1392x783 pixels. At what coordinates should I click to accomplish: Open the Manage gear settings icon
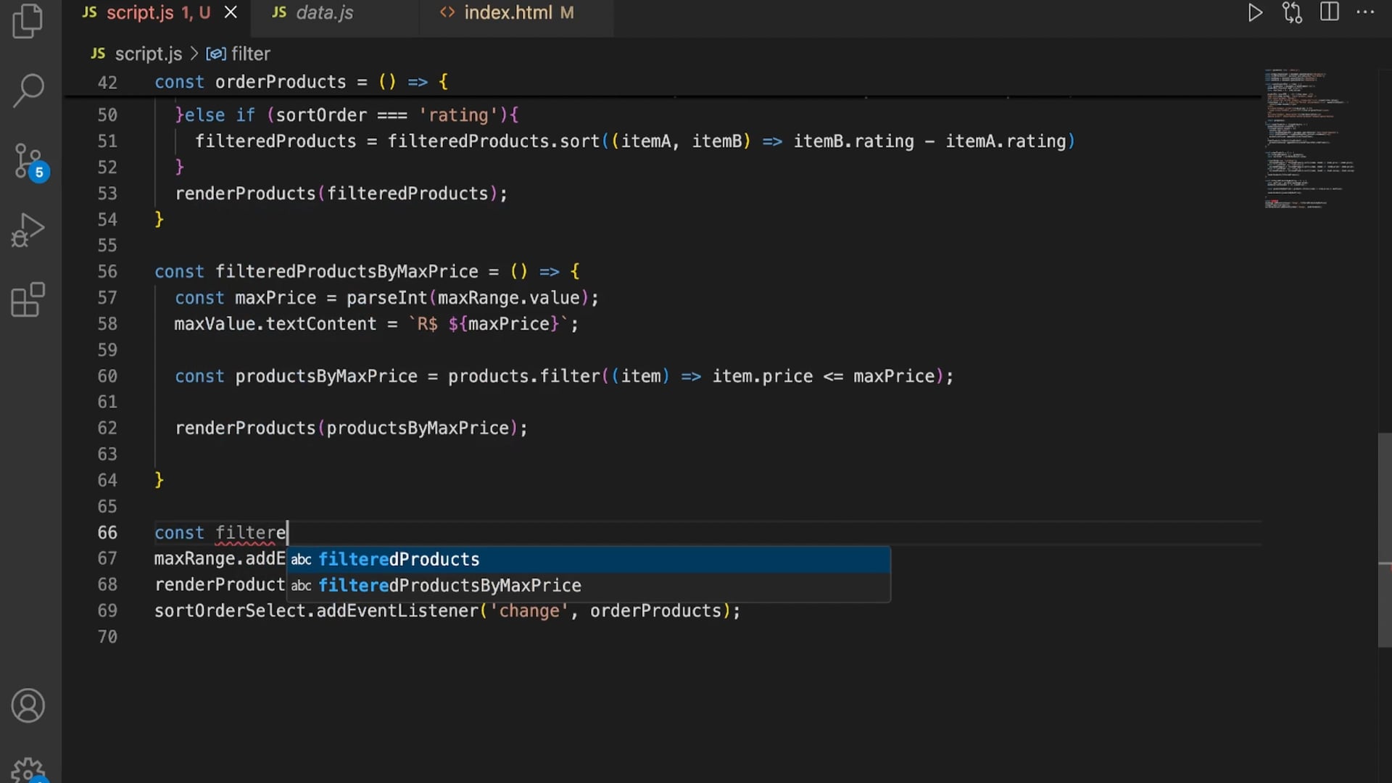coord(28,770)
